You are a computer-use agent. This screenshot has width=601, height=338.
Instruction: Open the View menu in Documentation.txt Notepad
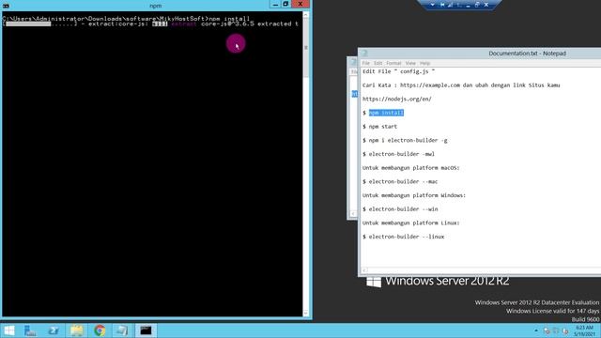coord(410,63)
